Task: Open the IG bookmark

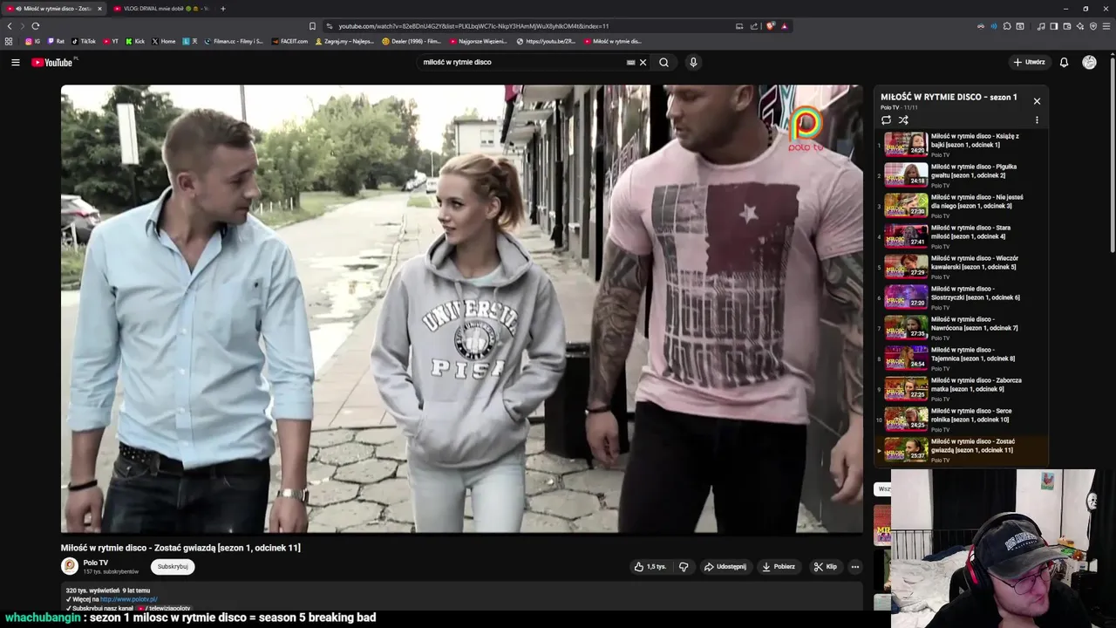Action: [x=32, y=41]
